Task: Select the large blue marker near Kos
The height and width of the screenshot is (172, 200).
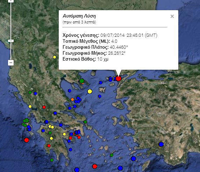Action: point(134,159)
